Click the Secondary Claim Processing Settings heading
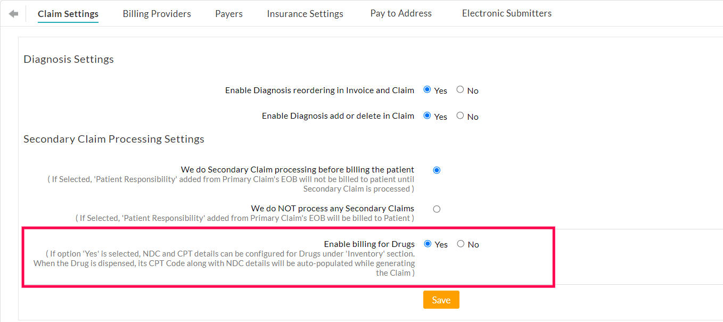Image resolution: width=723 pixels, height=322 pixels. pos(113,139)
